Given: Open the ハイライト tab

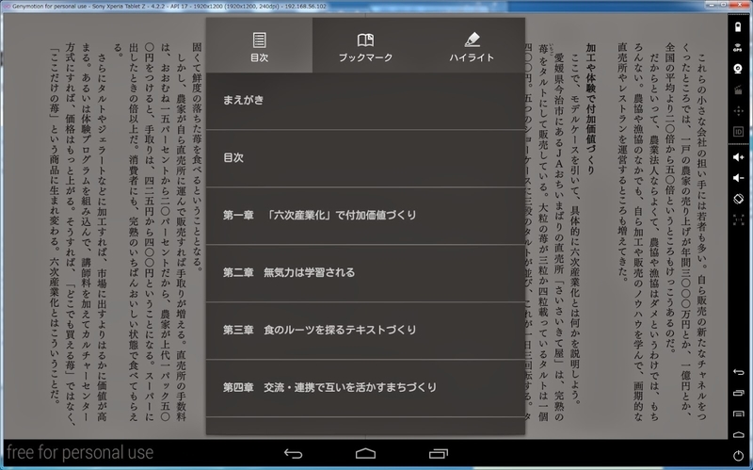Looking at the screenshot, I should pos(472,45).
